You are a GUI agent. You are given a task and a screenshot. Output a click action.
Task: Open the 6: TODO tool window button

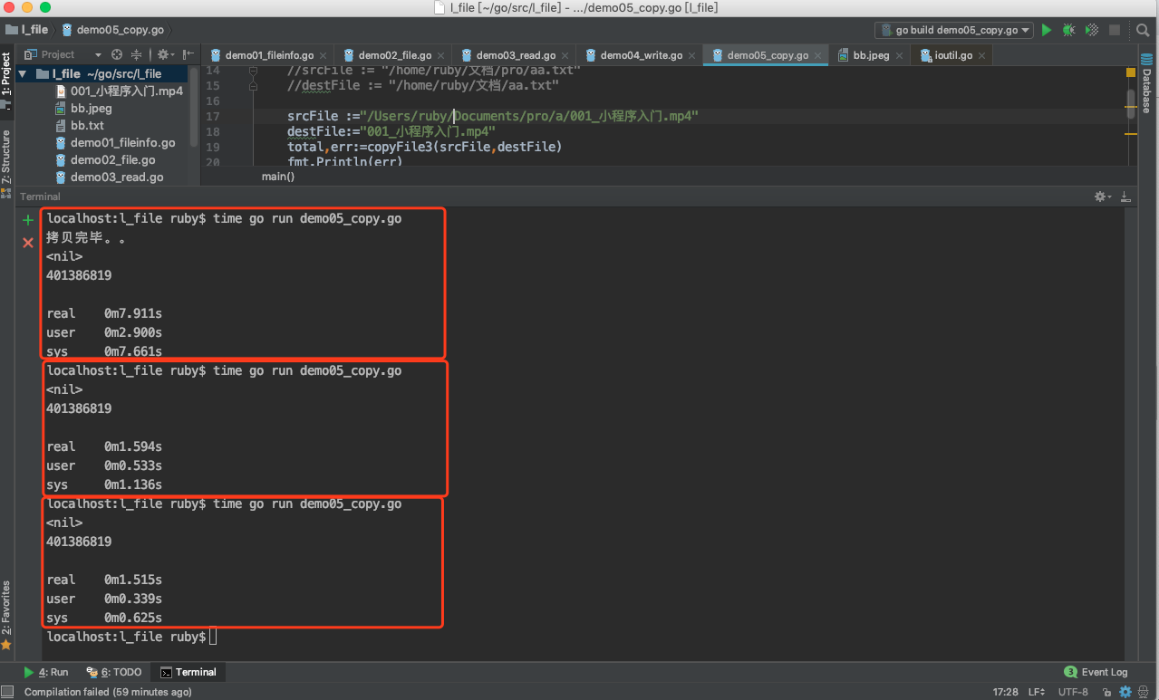click(x=114, y=672)
